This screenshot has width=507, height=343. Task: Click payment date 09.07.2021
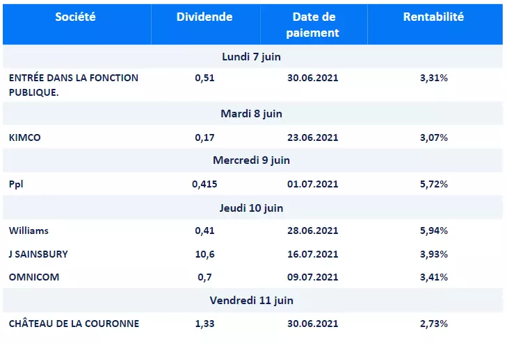tap(313, 277)
